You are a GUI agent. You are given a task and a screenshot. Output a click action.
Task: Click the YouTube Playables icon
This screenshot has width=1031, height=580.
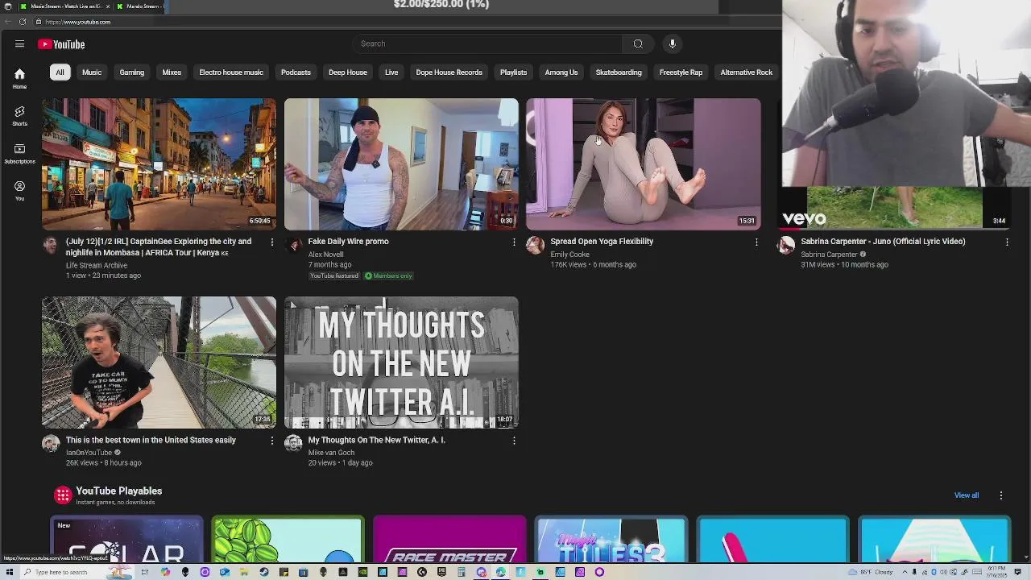pos(63,495)
